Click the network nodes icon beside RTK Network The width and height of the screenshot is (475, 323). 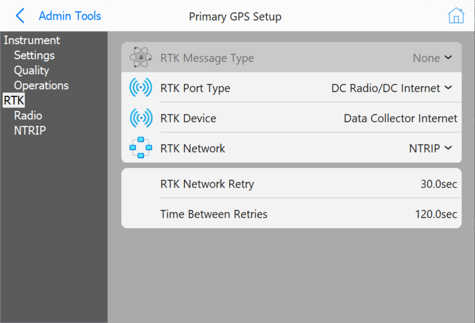click(x=141, y=148)
